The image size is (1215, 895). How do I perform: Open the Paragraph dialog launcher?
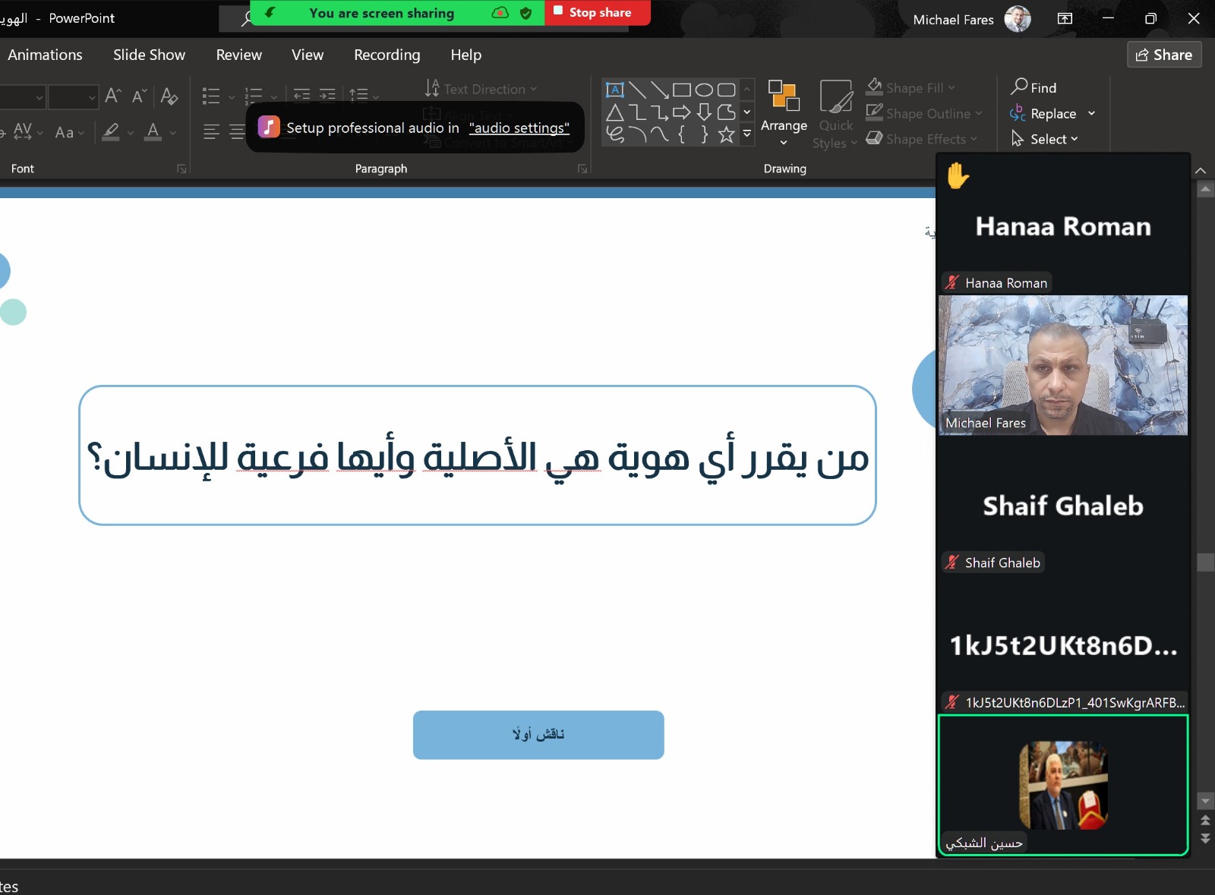point(582,169)
